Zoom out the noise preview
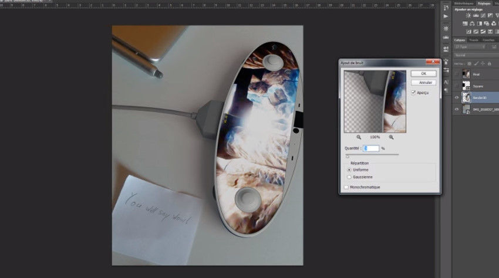The height and width of the screenshot is (278, 499). [359, 137]
